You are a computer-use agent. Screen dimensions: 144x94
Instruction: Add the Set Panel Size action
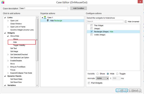16,82
